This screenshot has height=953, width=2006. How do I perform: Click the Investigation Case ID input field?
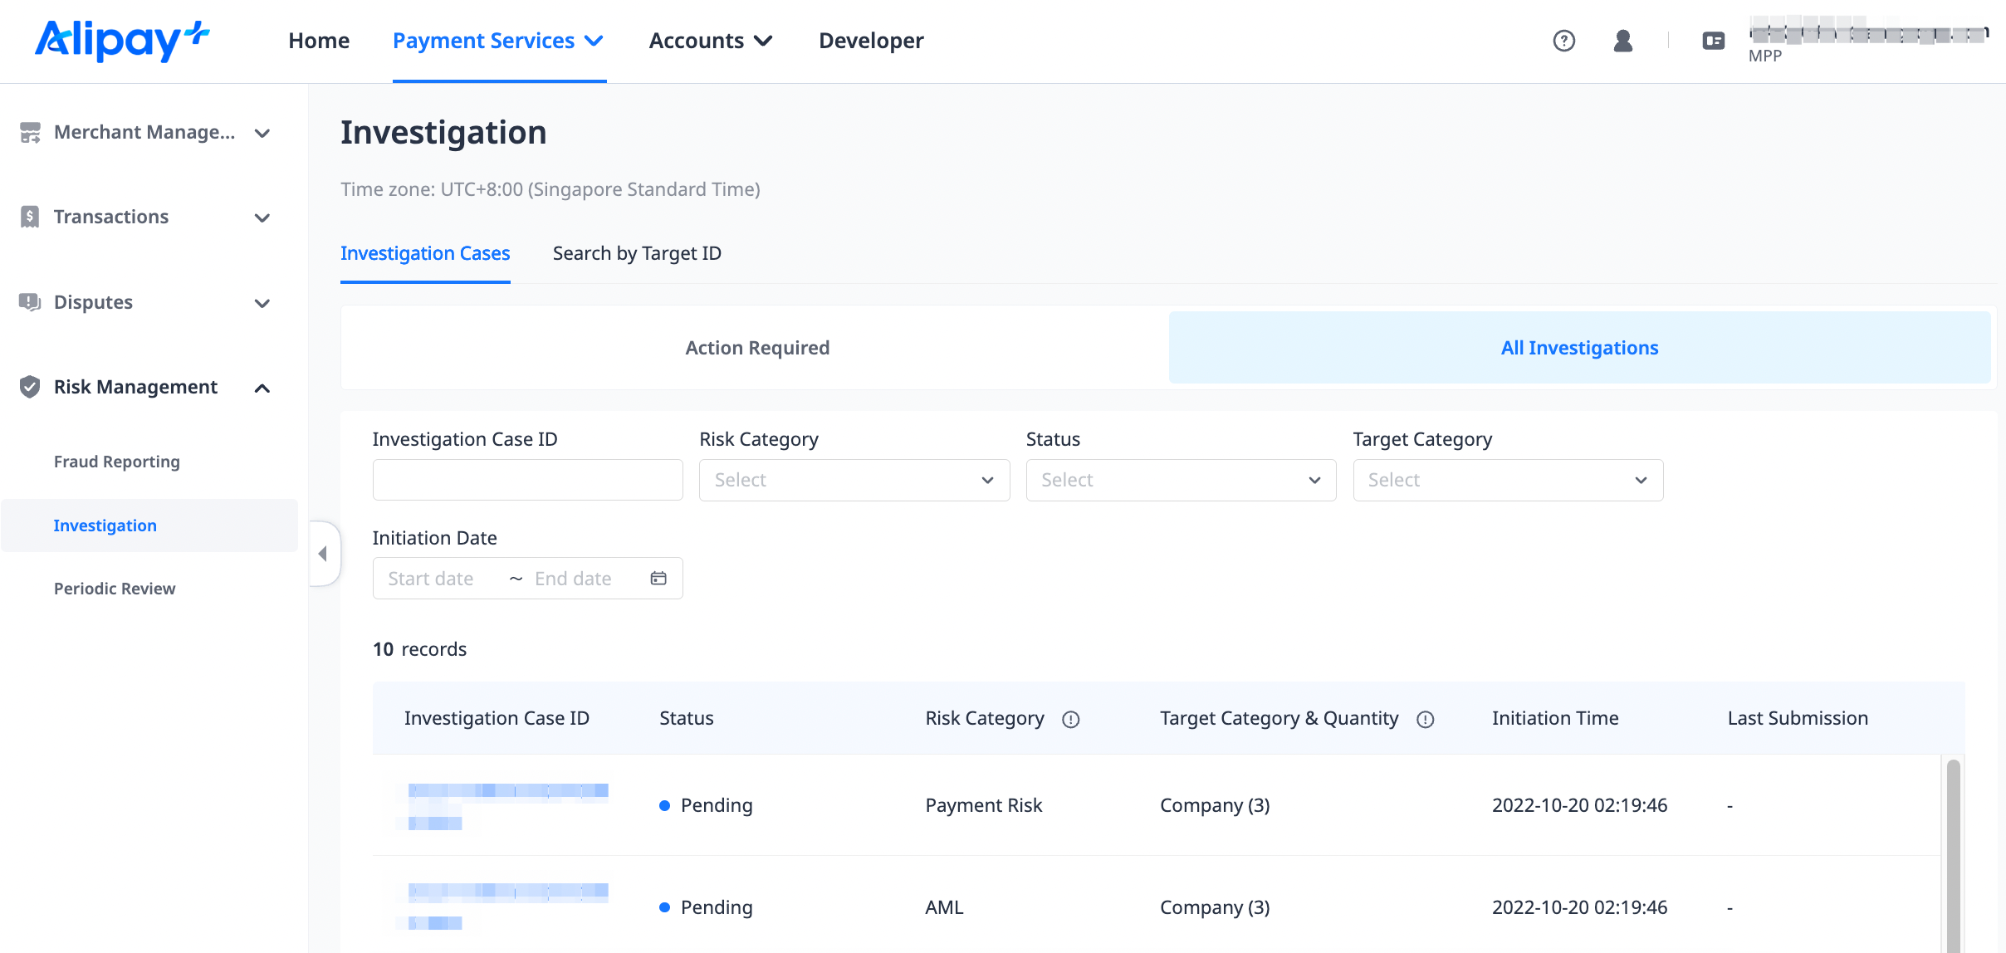[x=527, y=480]
